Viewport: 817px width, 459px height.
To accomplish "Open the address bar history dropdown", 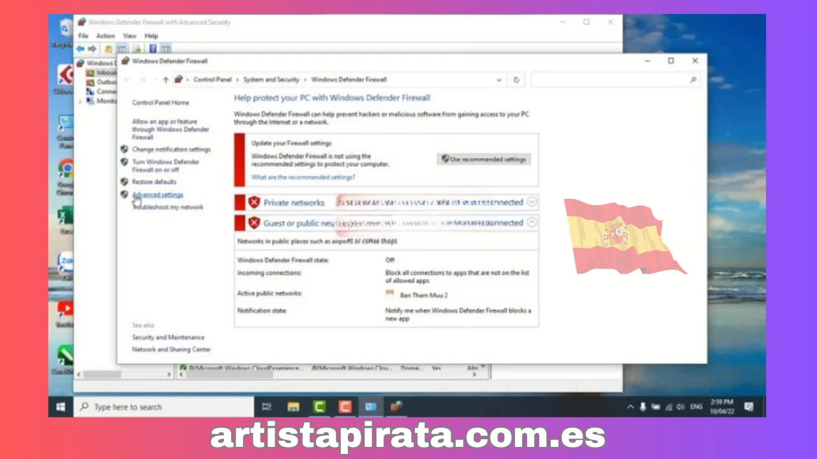I will point(499,80).
